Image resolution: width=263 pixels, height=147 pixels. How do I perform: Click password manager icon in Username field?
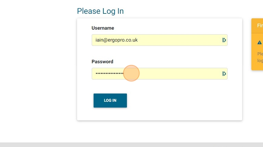tap(224, 40)
